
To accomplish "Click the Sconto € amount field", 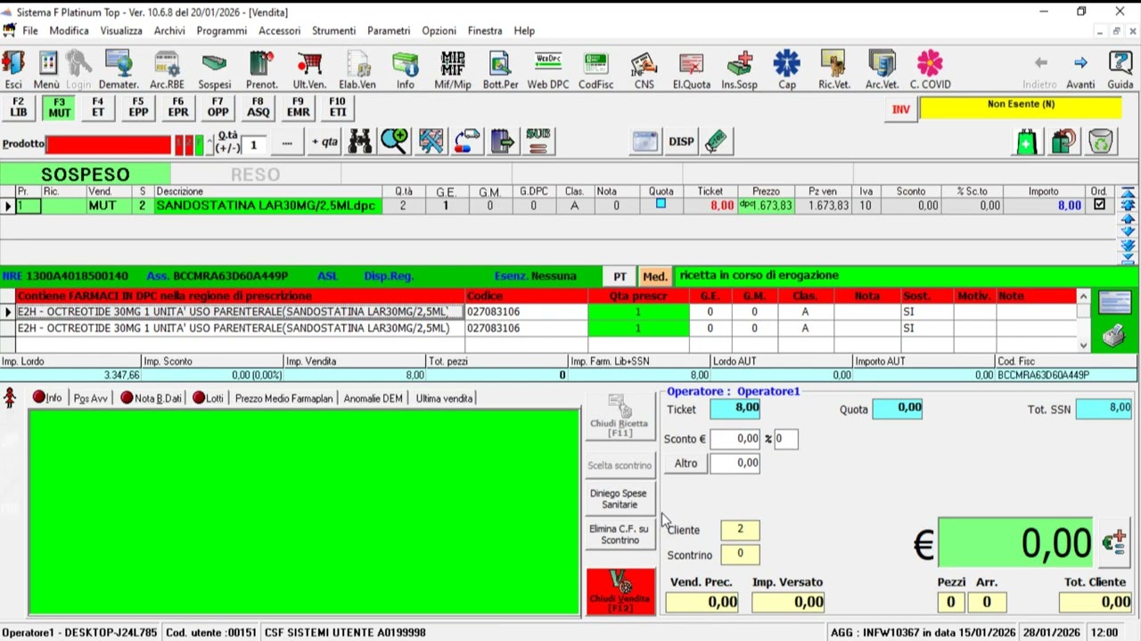I will 735,438.
